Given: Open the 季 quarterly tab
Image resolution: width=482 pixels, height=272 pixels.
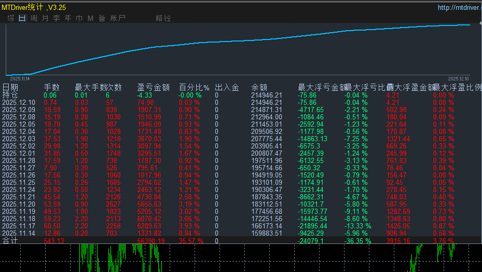Looking at the screenshot, I should coord(57,18).
